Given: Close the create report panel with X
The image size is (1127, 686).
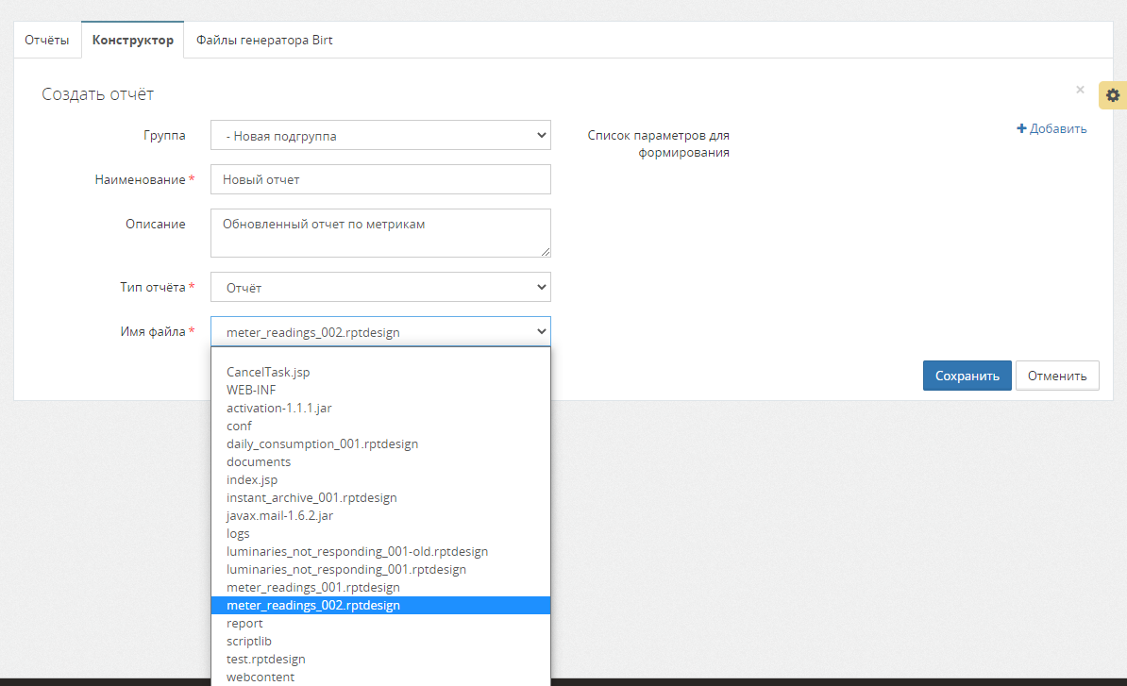Looking at the screenshot, I should click(1080, 90).
